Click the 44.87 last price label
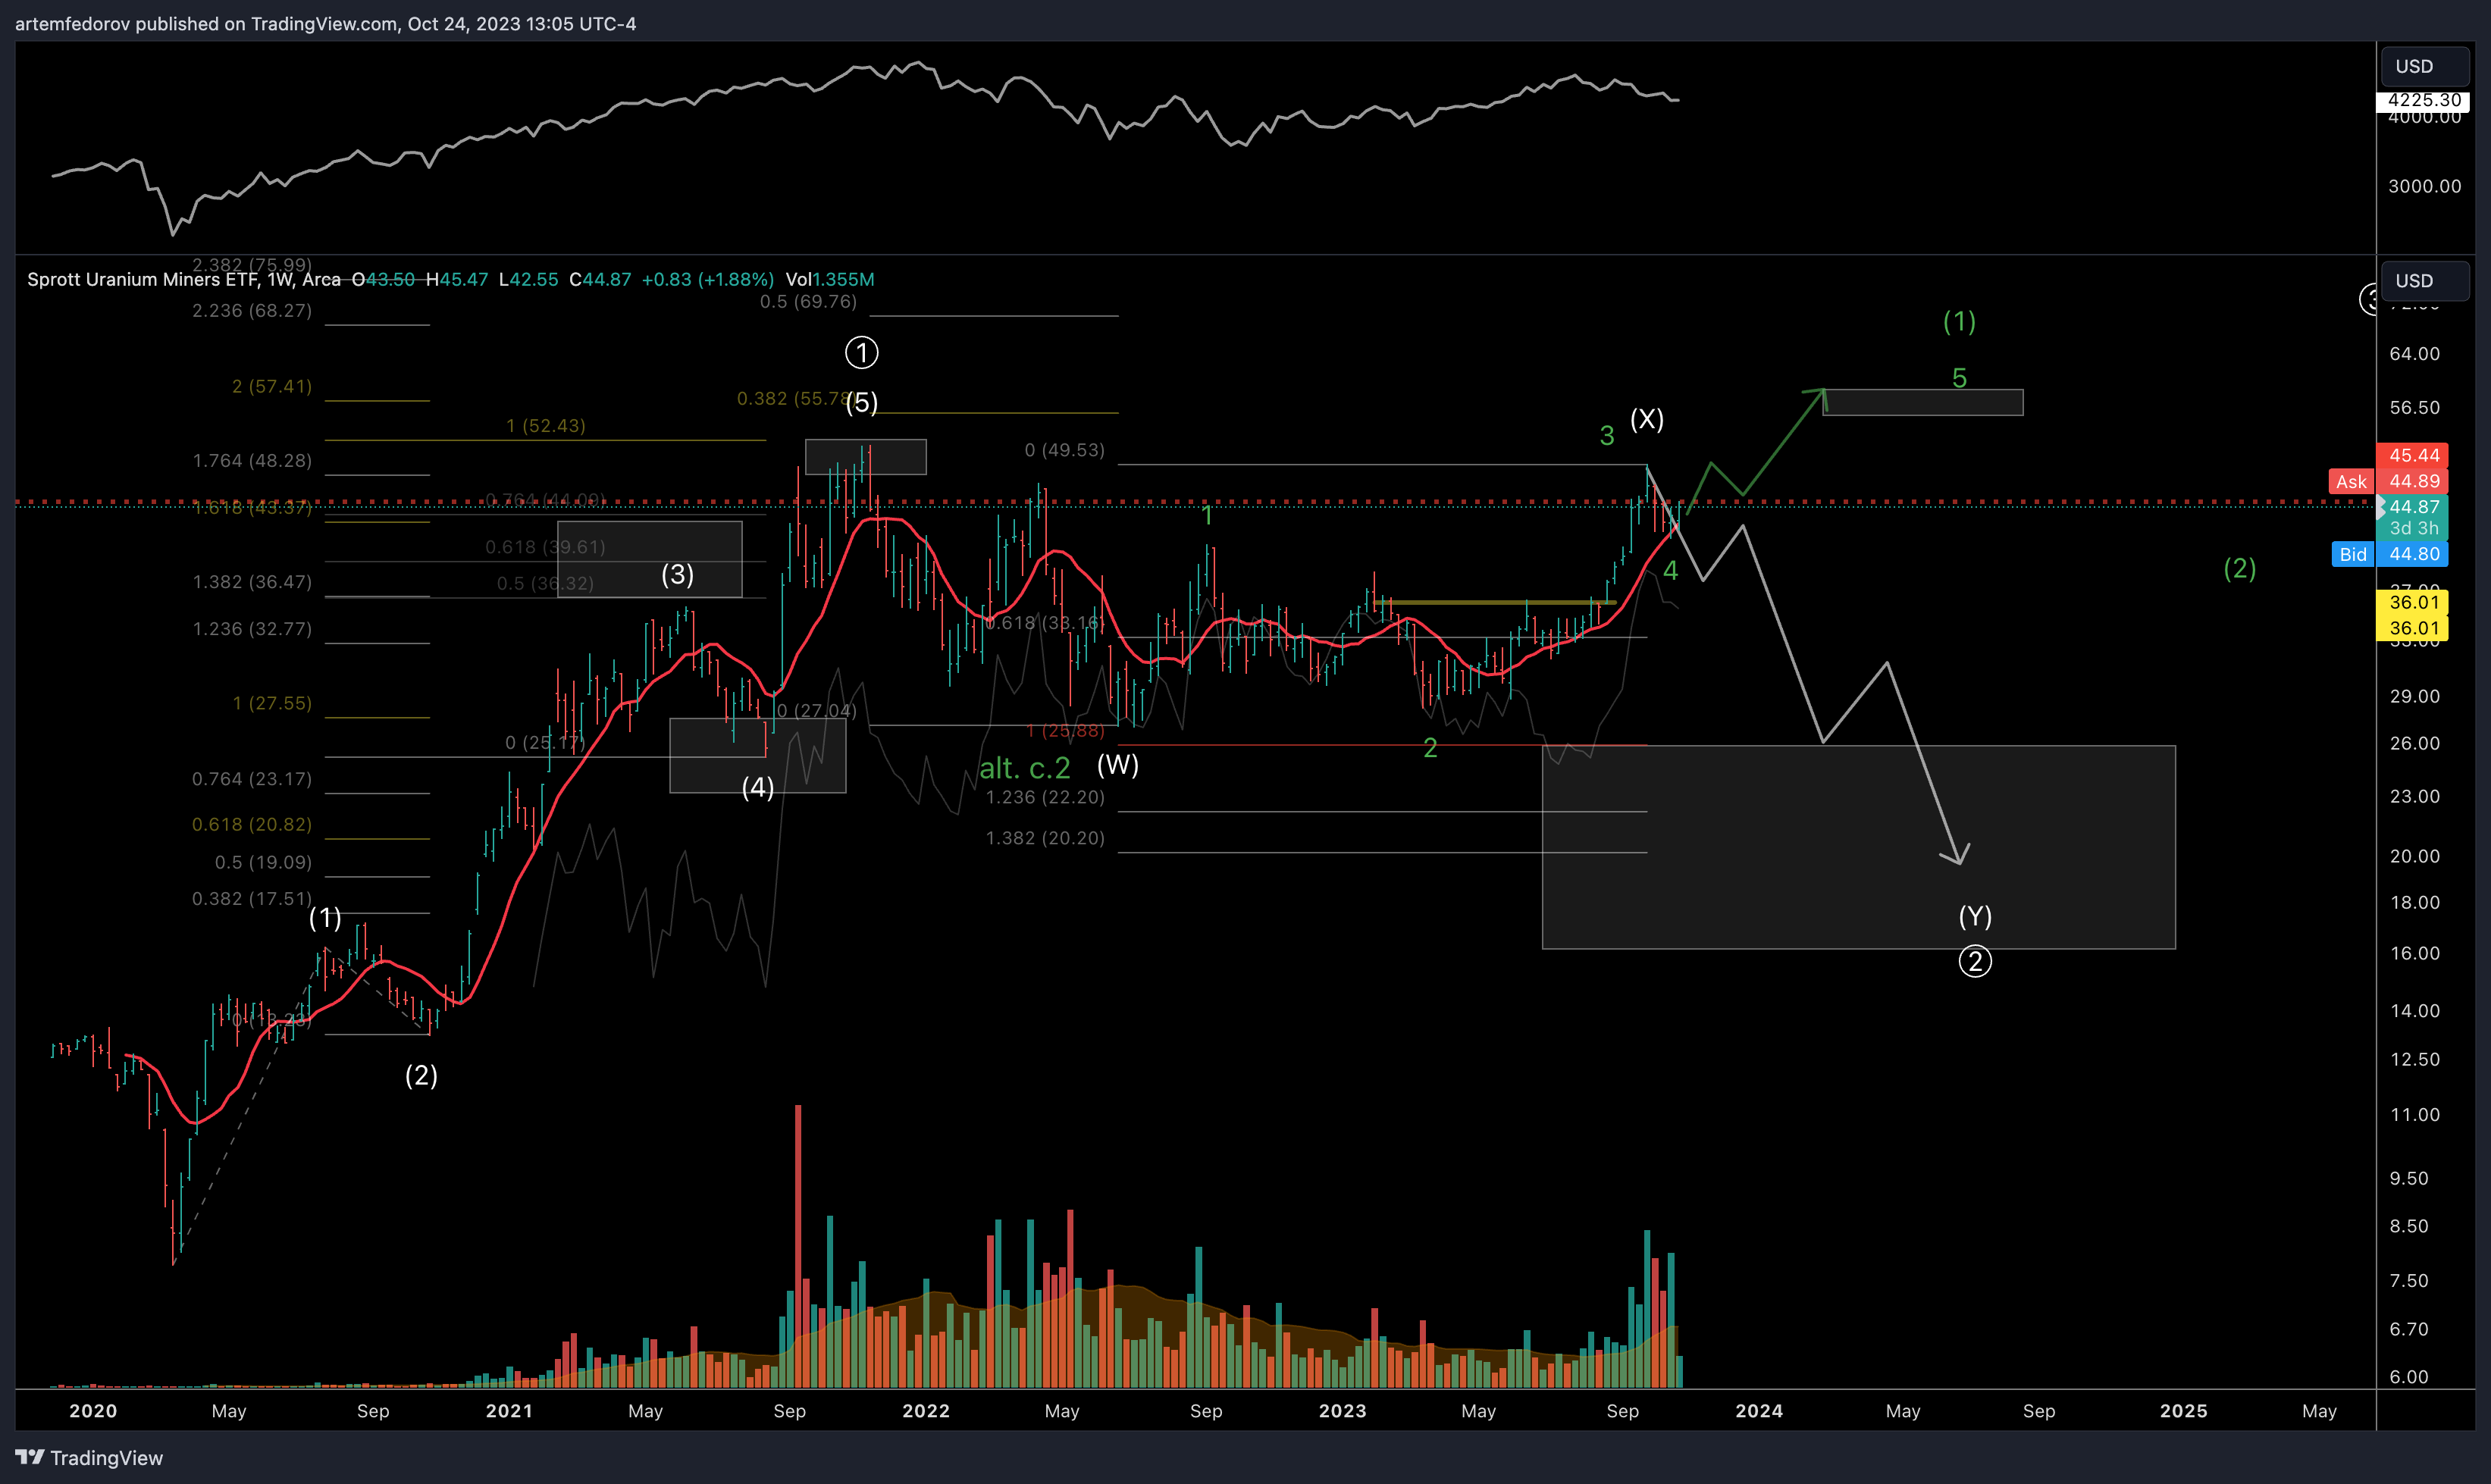2491x1484 pixels. [2413, 507]
